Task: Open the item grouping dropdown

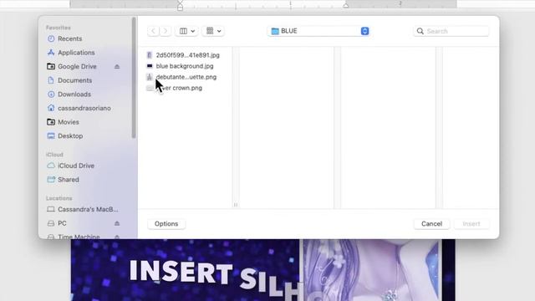Action: coord(213,31)
